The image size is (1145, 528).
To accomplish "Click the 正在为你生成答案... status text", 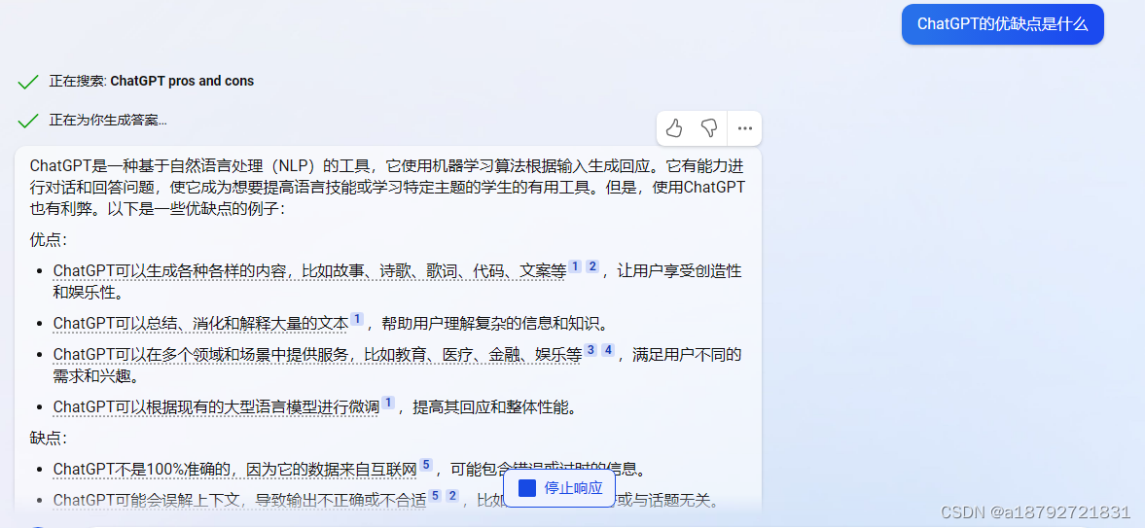I will click(x=108, y=121).
